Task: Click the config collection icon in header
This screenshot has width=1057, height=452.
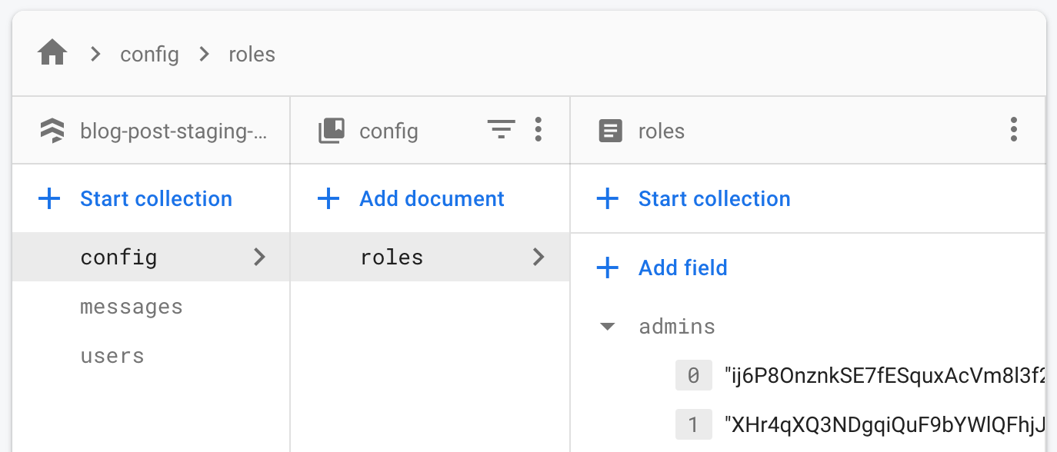Action: click(332, 131)
